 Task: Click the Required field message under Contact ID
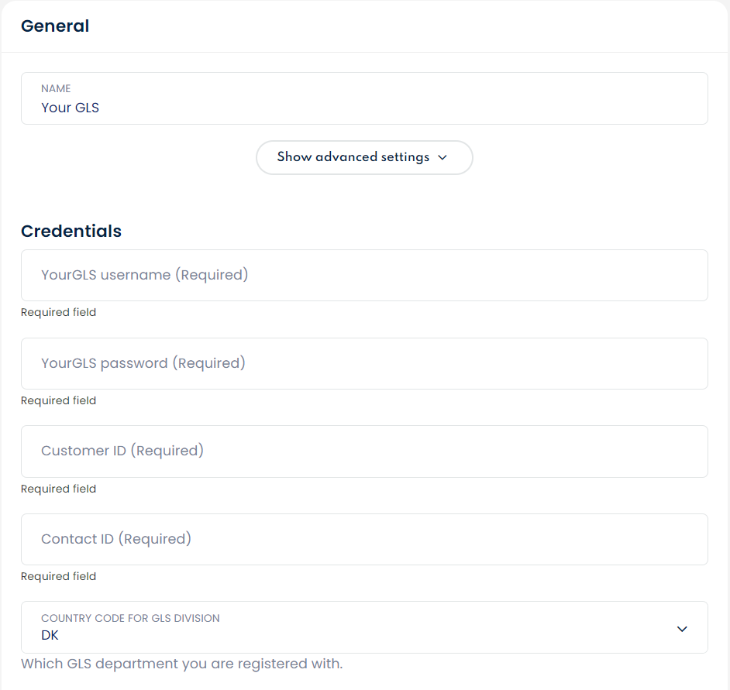pyautogui.click(x=59, y=577)
